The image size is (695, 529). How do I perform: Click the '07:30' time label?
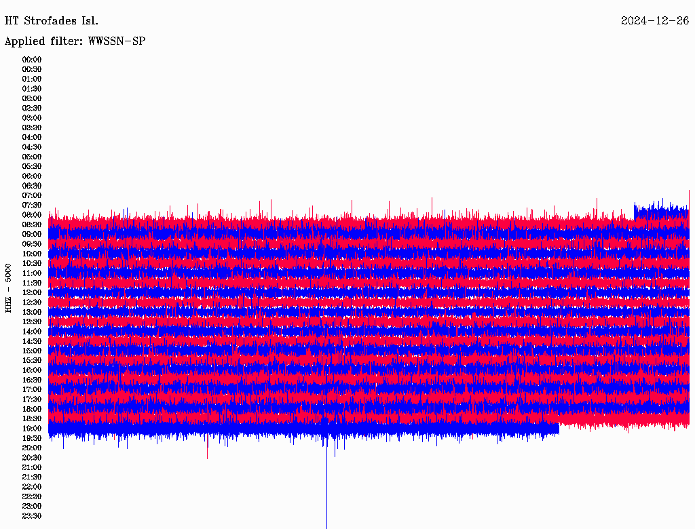(x=32, y=205)
